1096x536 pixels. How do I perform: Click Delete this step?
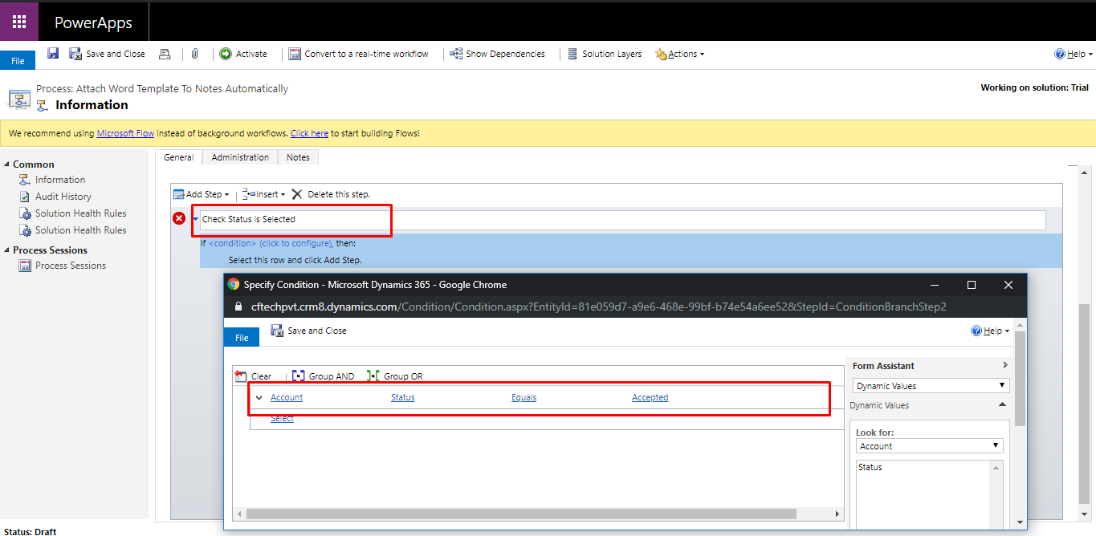pyautogui.click(x=331, y=194)
